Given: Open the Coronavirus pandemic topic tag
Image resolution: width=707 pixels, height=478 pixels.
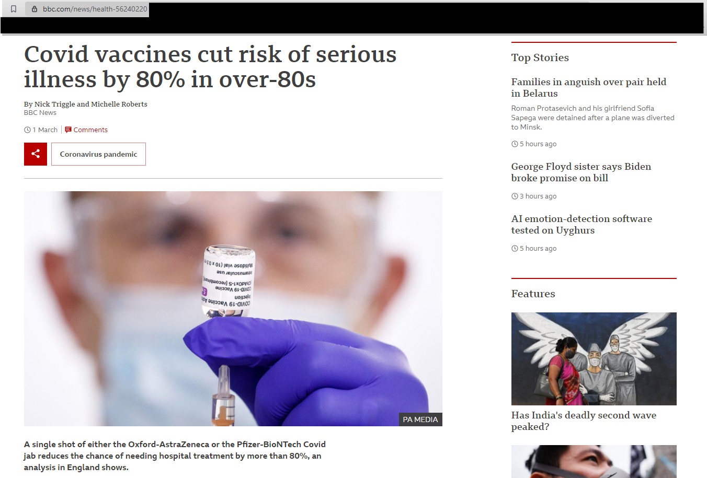Looking at the screenshot, I should 98,154.
